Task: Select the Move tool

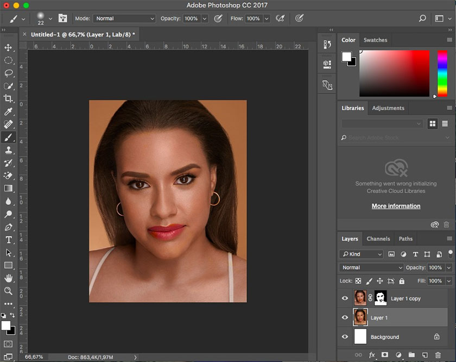Action: coord(8,48)
